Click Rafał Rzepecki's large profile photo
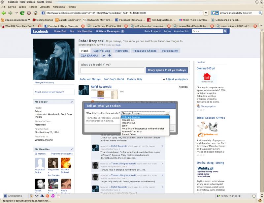 tap(54, 59)
